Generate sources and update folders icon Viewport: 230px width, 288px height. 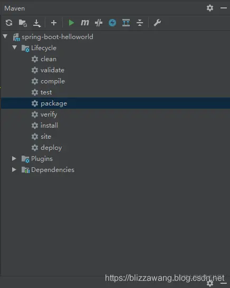click(x=23, y=23)
